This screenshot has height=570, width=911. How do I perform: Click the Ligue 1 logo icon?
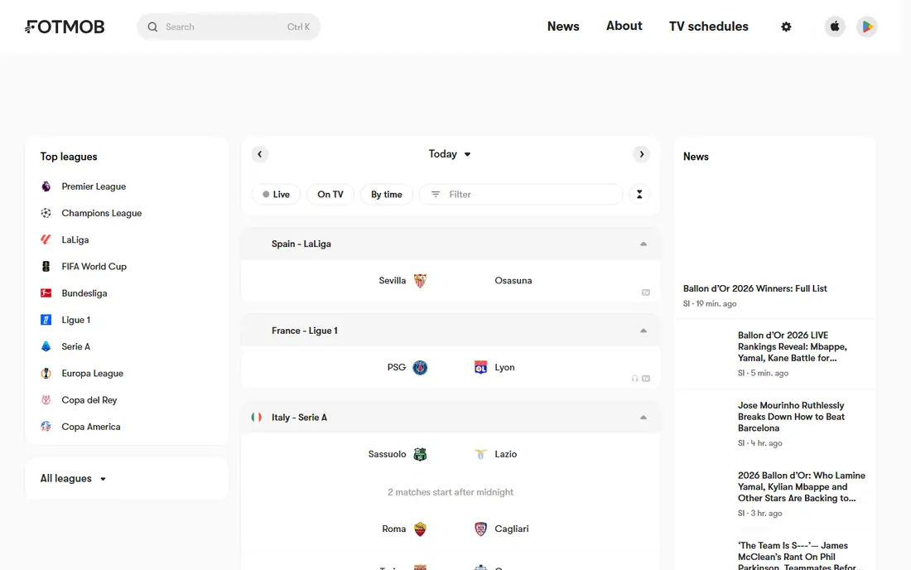click(46, 320)
